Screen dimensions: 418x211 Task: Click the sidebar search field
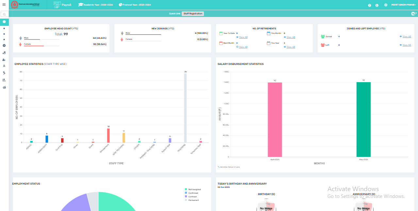tap(4, 14)
